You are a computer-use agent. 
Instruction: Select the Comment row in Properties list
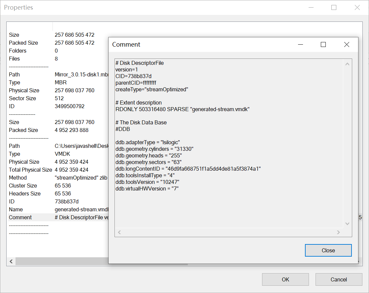coord(58,217)
